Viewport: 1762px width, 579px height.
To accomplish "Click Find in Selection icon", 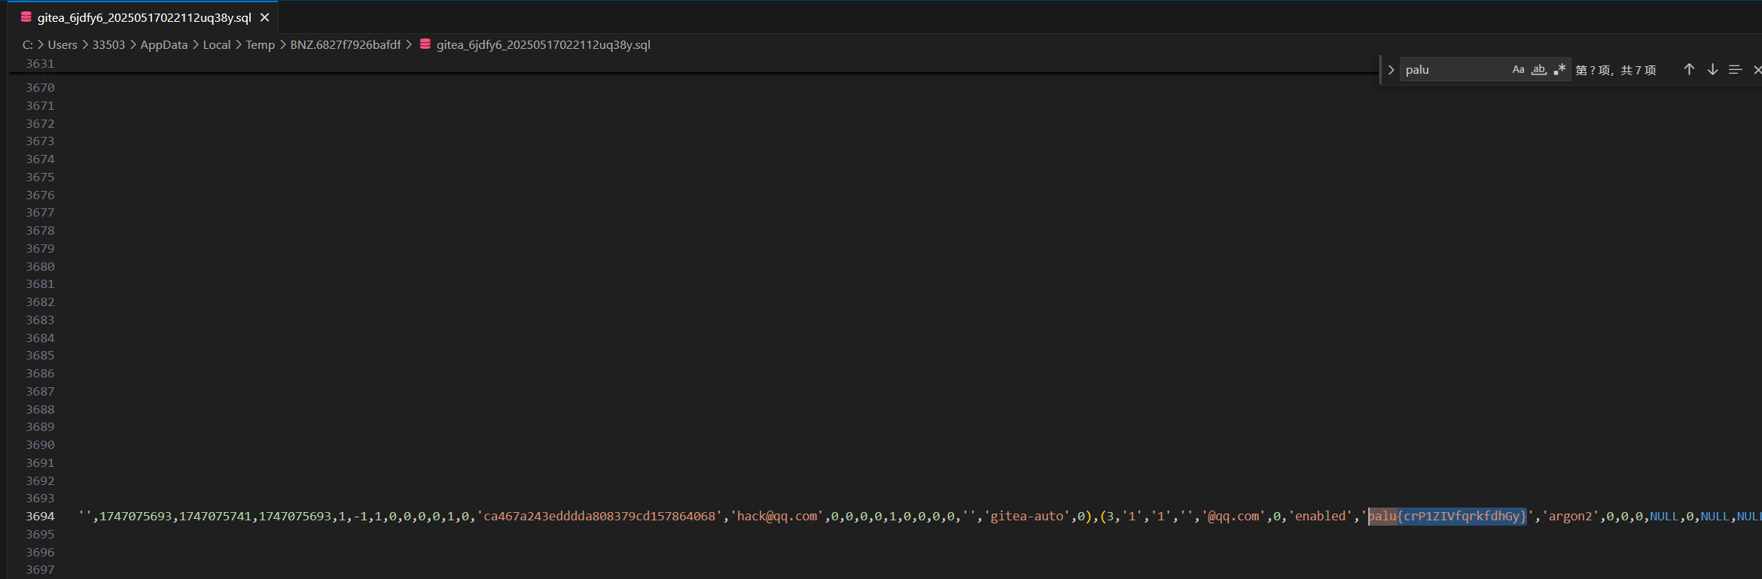I will [1735, 70].
